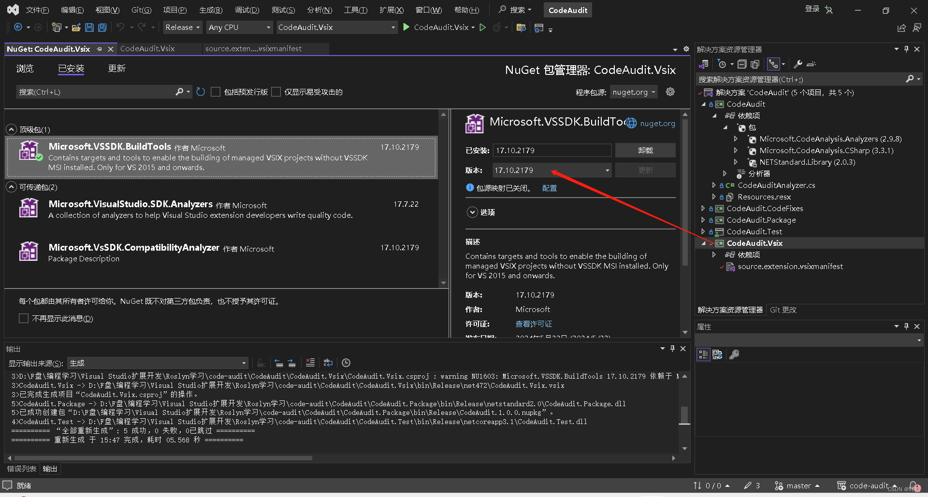Click Preview Selected Items icon

click(811, 64)
